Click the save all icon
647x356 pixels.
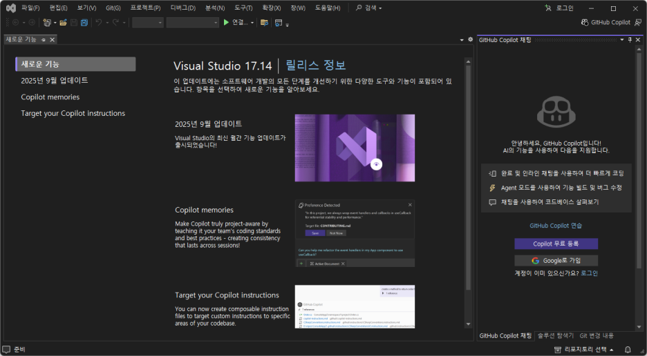point(84,23)
